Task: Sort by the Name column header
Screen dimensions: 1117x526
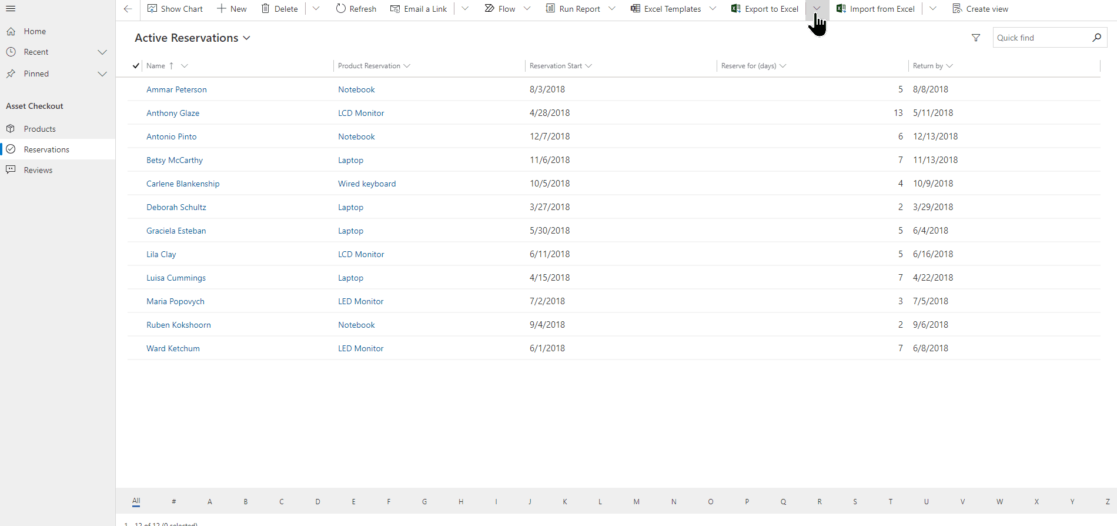Action: pyautogui.click(x=156, y=66)
